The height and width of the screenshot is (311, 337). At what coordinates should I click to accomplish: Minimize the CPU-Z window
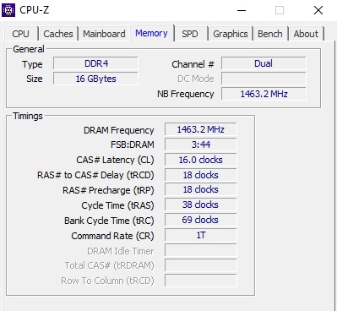point(242,11)
